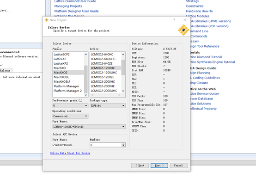The image size is (256, 190).
Task: Select device LCMXO2-1200UHC
Action: point(105,73)
